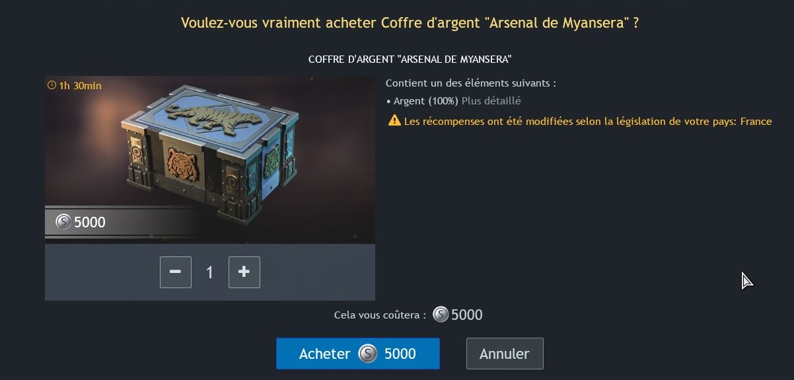This screenshot has height=380, width=794.
Task: Click the quantity value 1 field
Action: pos(210,272)
